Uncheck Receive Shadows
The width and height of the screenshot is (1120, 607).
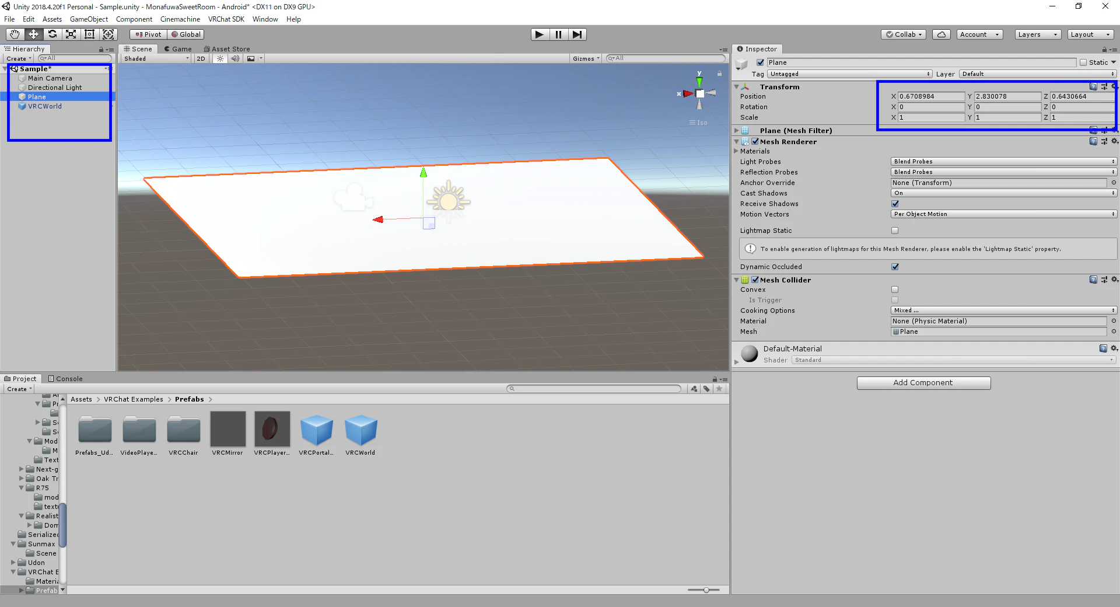tap(895, 204)
